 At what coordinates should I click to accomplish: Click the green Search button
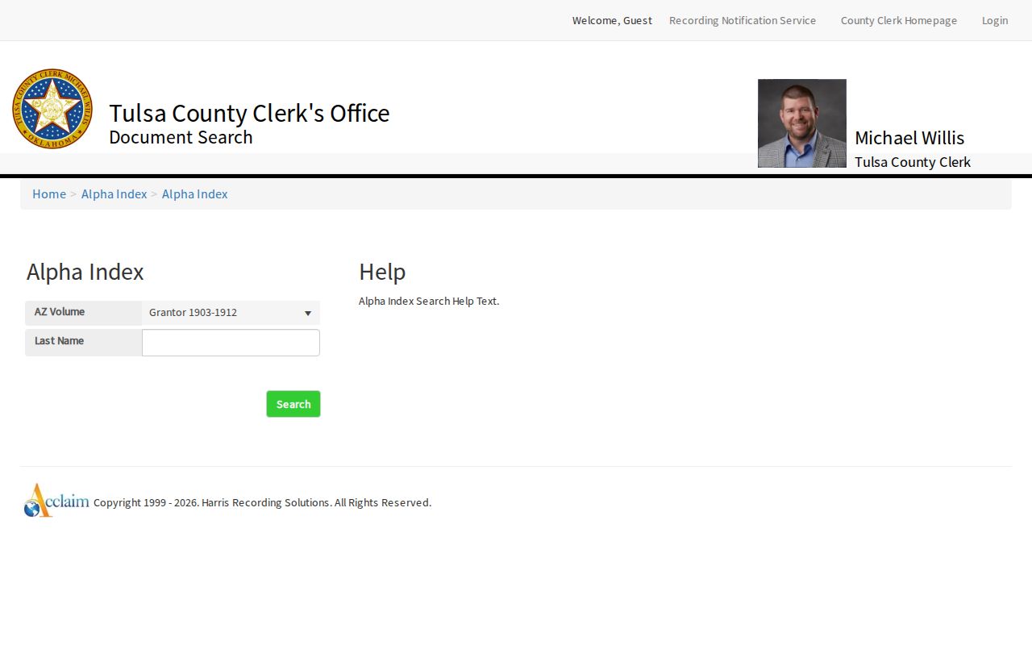[x=293, y=404]
